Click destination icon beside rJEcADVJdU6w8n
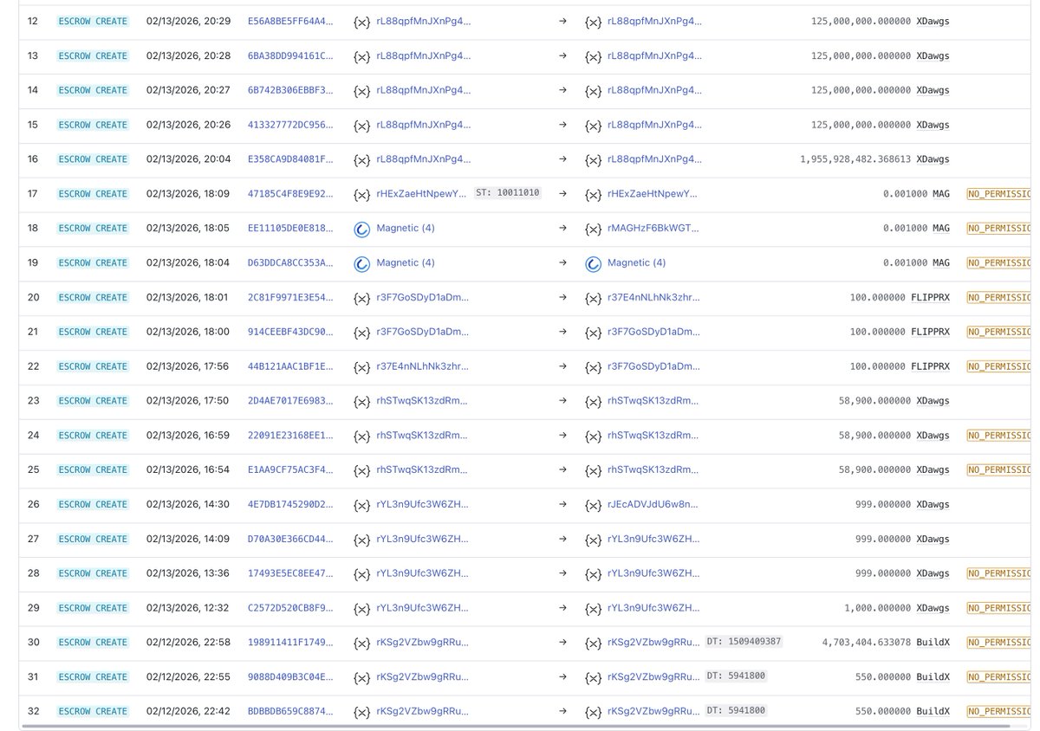 pos(594,504)
